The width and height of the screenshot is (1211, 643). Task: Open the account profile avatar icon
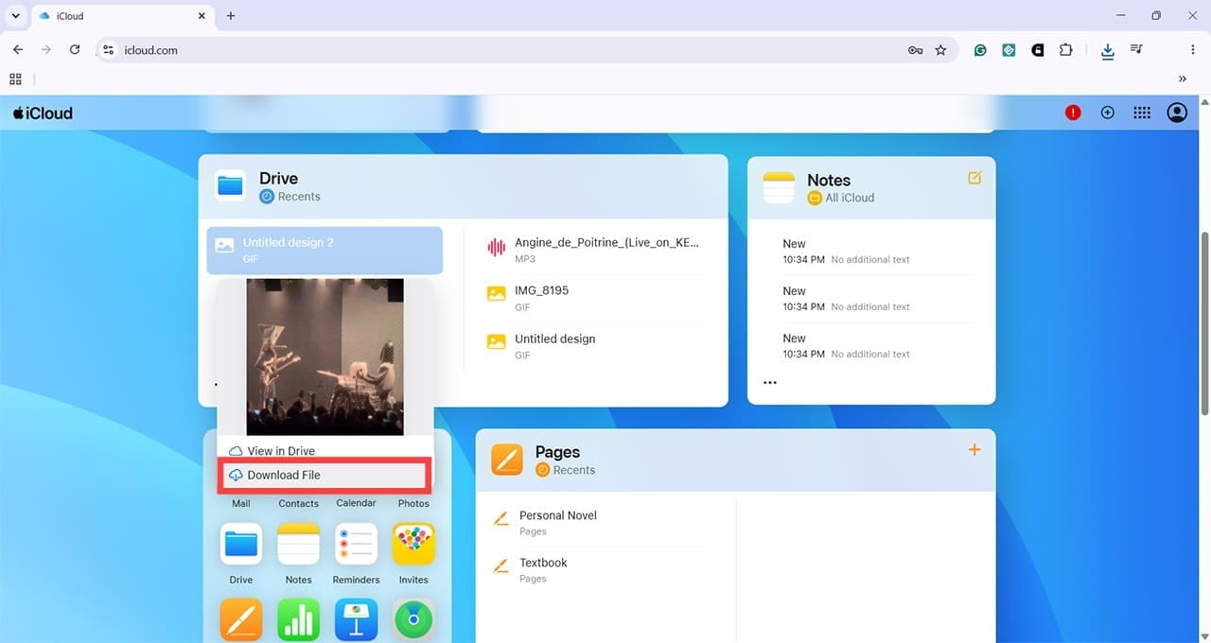click(1177, 113)
